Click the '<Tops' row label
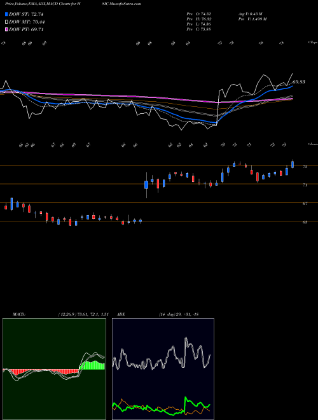Image resolution: width=318 pixels, height=420 pixels. pyautogui.click(x=313, y=43)
